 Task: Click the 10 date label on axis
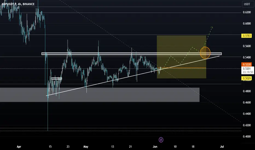[175, 147]
